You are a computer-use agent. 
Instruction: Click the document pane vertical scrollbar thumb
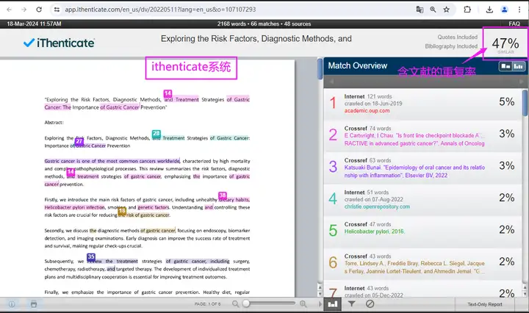coord(320,69)
